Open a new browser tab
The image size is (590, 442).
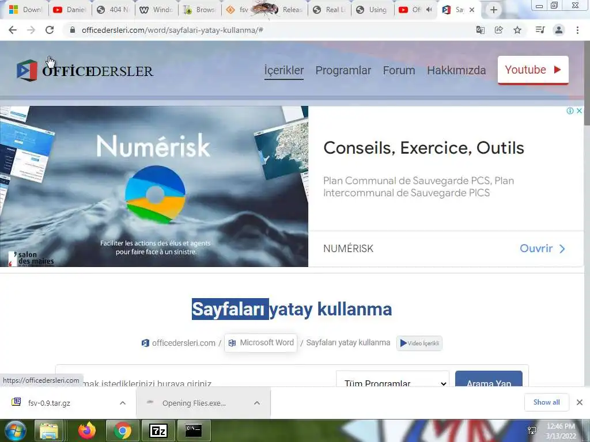(494, 10)
